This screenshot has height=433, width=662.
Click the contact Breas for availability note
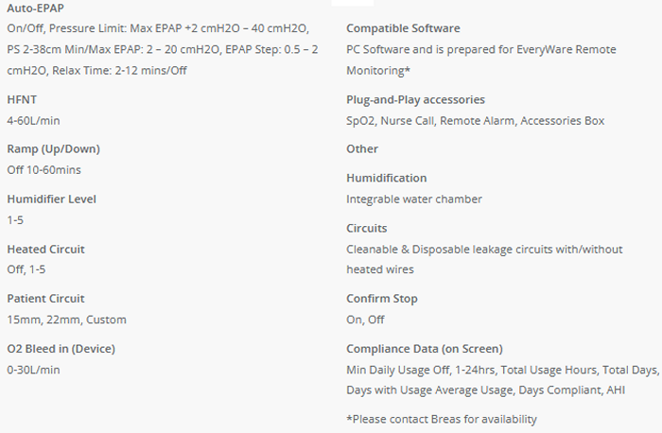pos(442,419)
